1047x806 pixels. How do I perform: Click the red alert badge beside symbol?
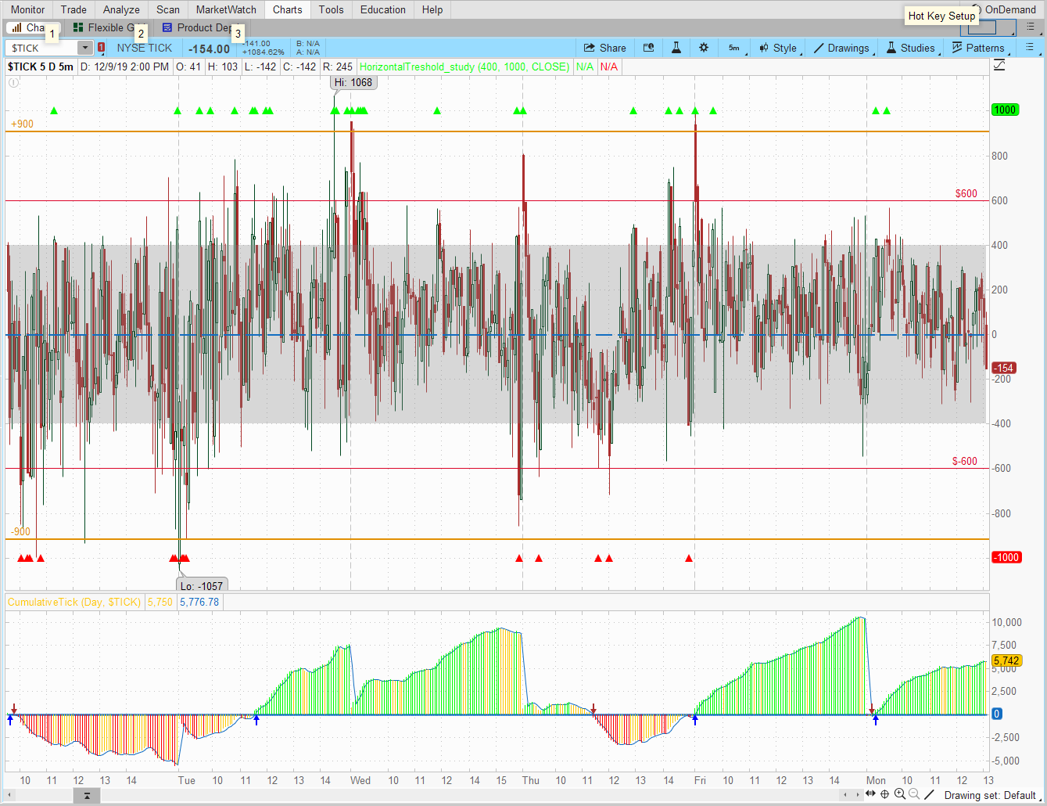tap(101, 48)
